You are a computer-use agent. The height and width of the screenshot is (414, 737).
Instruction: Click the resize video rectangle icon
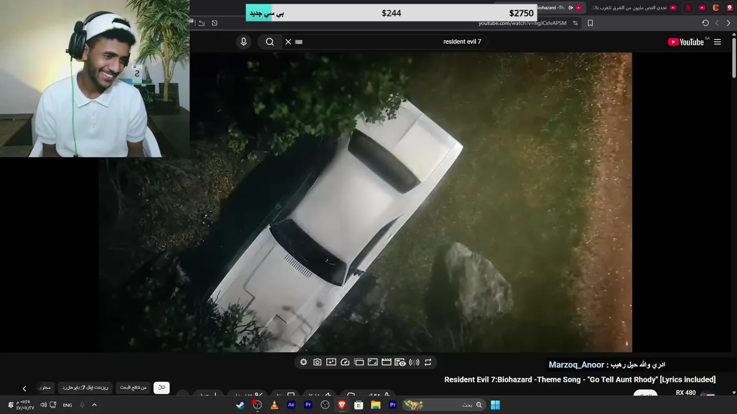point(373,362)
